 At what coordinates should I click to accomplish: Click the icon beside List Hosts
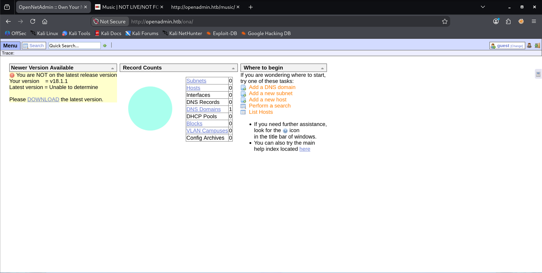(243, 112)
